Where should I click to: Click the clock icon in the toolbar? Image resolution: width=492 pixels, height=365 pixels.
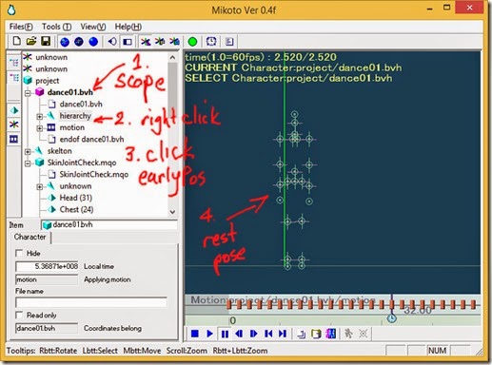211,41
